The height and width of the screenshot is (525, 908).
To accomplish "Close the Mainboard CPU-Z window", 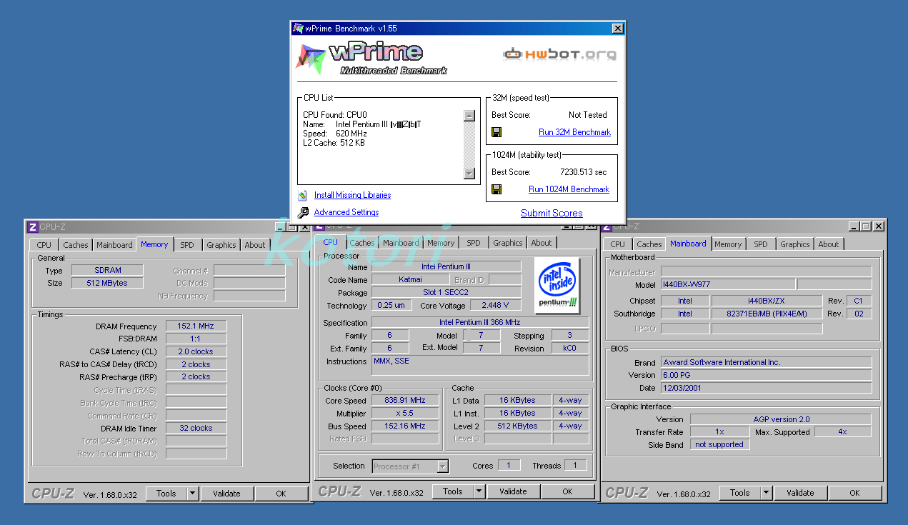I will (x=878, y=226).
